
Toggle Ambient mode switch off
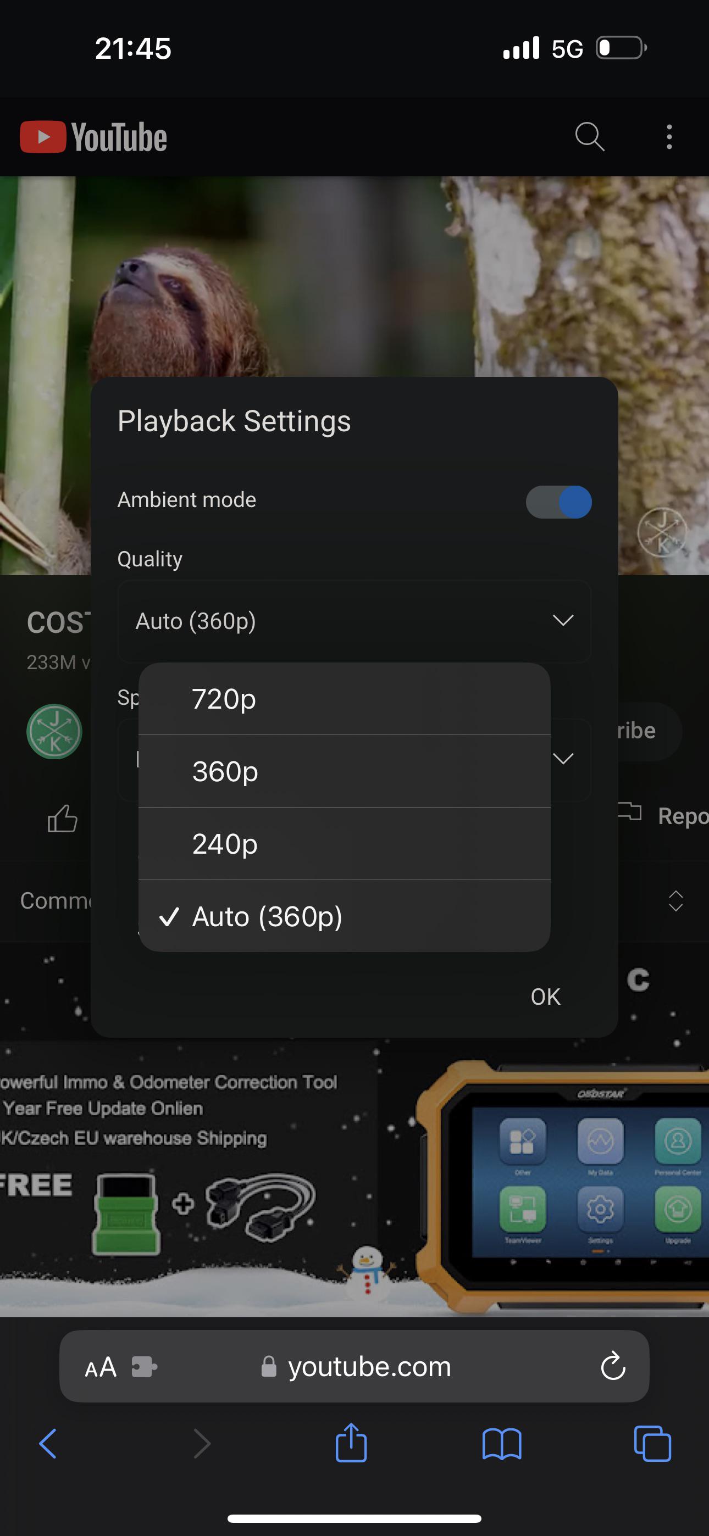(x=558, y=502)
